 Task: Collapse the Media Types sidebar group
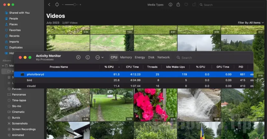pos(3,66)
